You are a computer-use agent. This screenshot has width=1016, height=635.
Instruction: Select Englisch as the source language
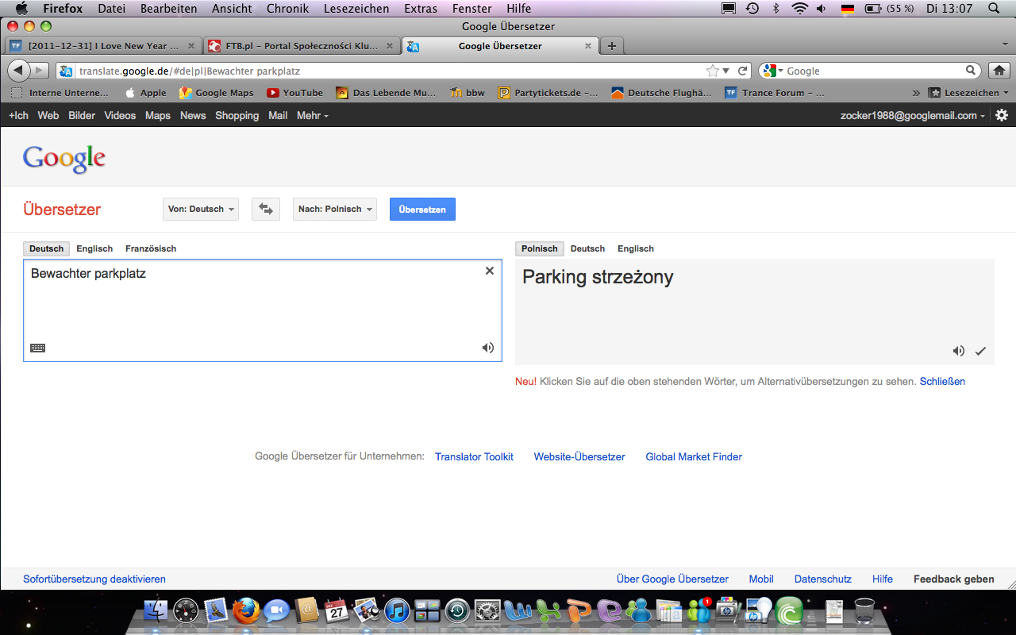point(94,248)
